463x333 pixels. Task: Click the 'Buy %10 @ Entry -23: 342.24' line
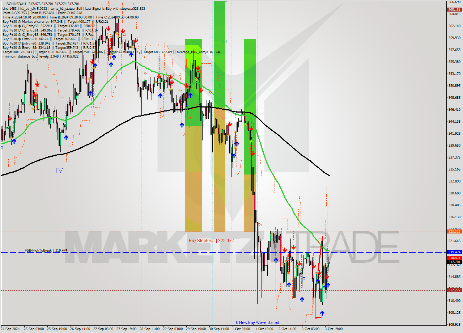(x=48, y=39)
